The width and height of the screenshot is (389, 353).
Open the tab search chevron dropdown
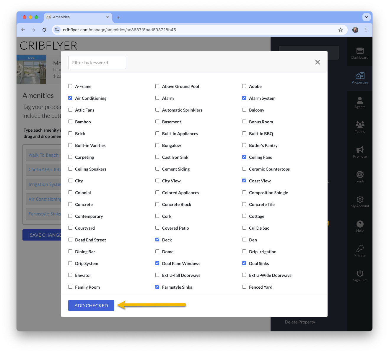(x=366, y=17)
